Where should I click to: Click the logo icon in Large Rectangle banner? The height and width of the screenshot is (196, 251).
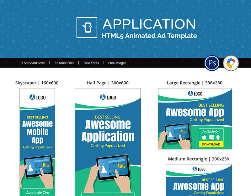[190, 93]
